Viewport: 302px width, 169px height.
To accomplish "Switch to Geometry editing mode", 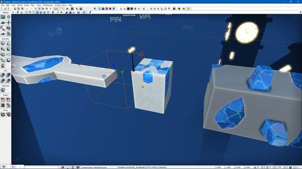I will click(x=8, y=17).
